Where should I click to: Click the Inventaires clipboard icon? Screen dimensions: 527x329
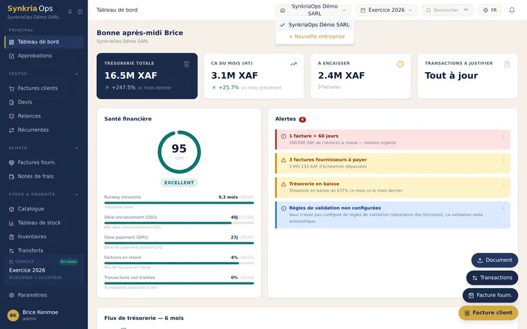[x=11, y=237]
